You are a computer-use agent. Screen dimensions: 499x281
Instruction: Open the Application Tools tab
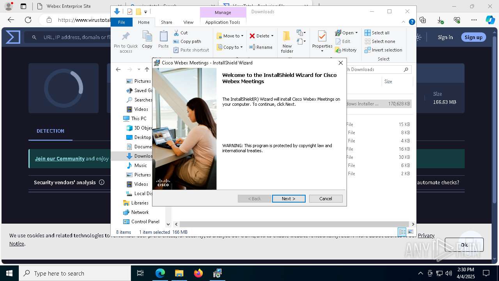[223, 22]
